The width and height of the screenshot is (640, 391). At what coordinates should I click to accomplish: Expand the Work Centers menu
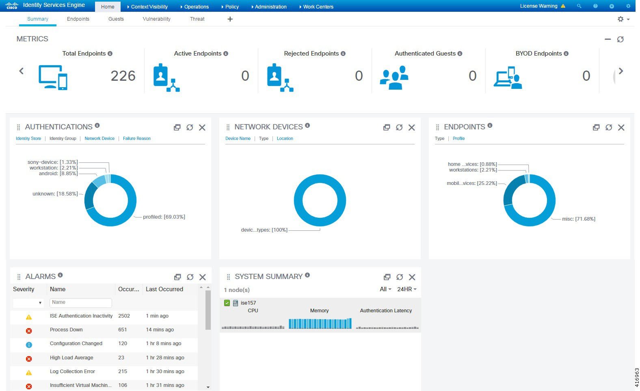point(316,7)
